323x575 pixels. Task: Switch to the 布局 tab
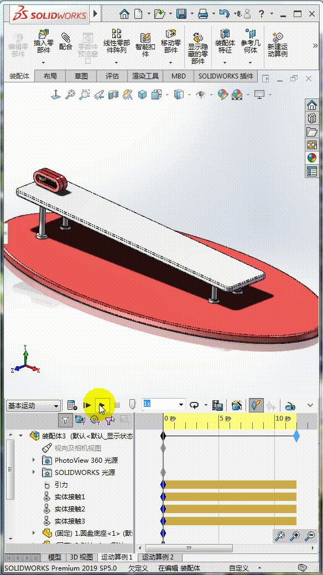click(x=50, y=76)
